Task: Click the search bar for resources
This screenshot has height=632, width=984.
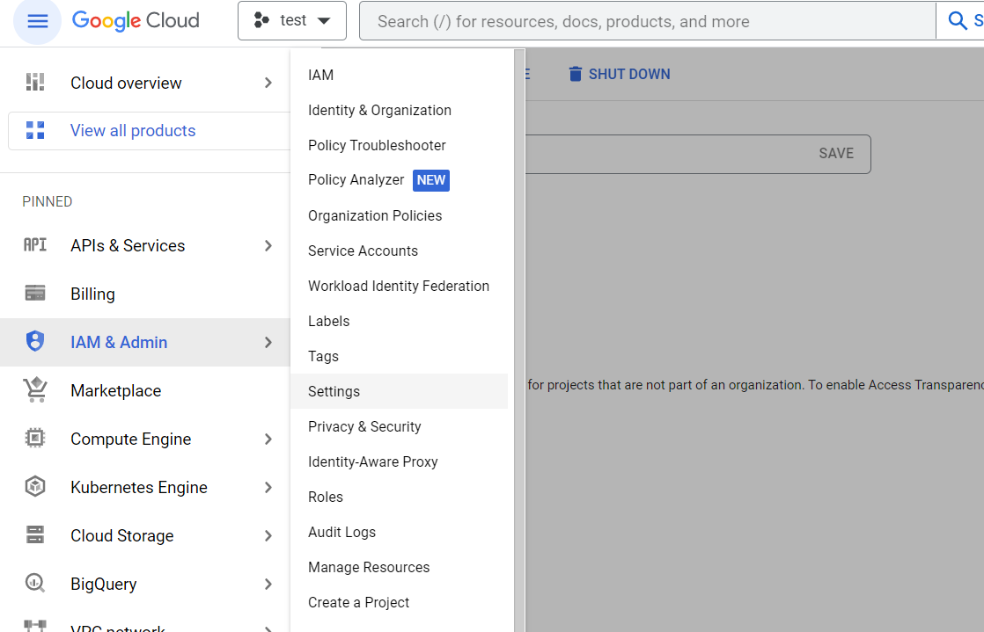Action: coord(647,21)
